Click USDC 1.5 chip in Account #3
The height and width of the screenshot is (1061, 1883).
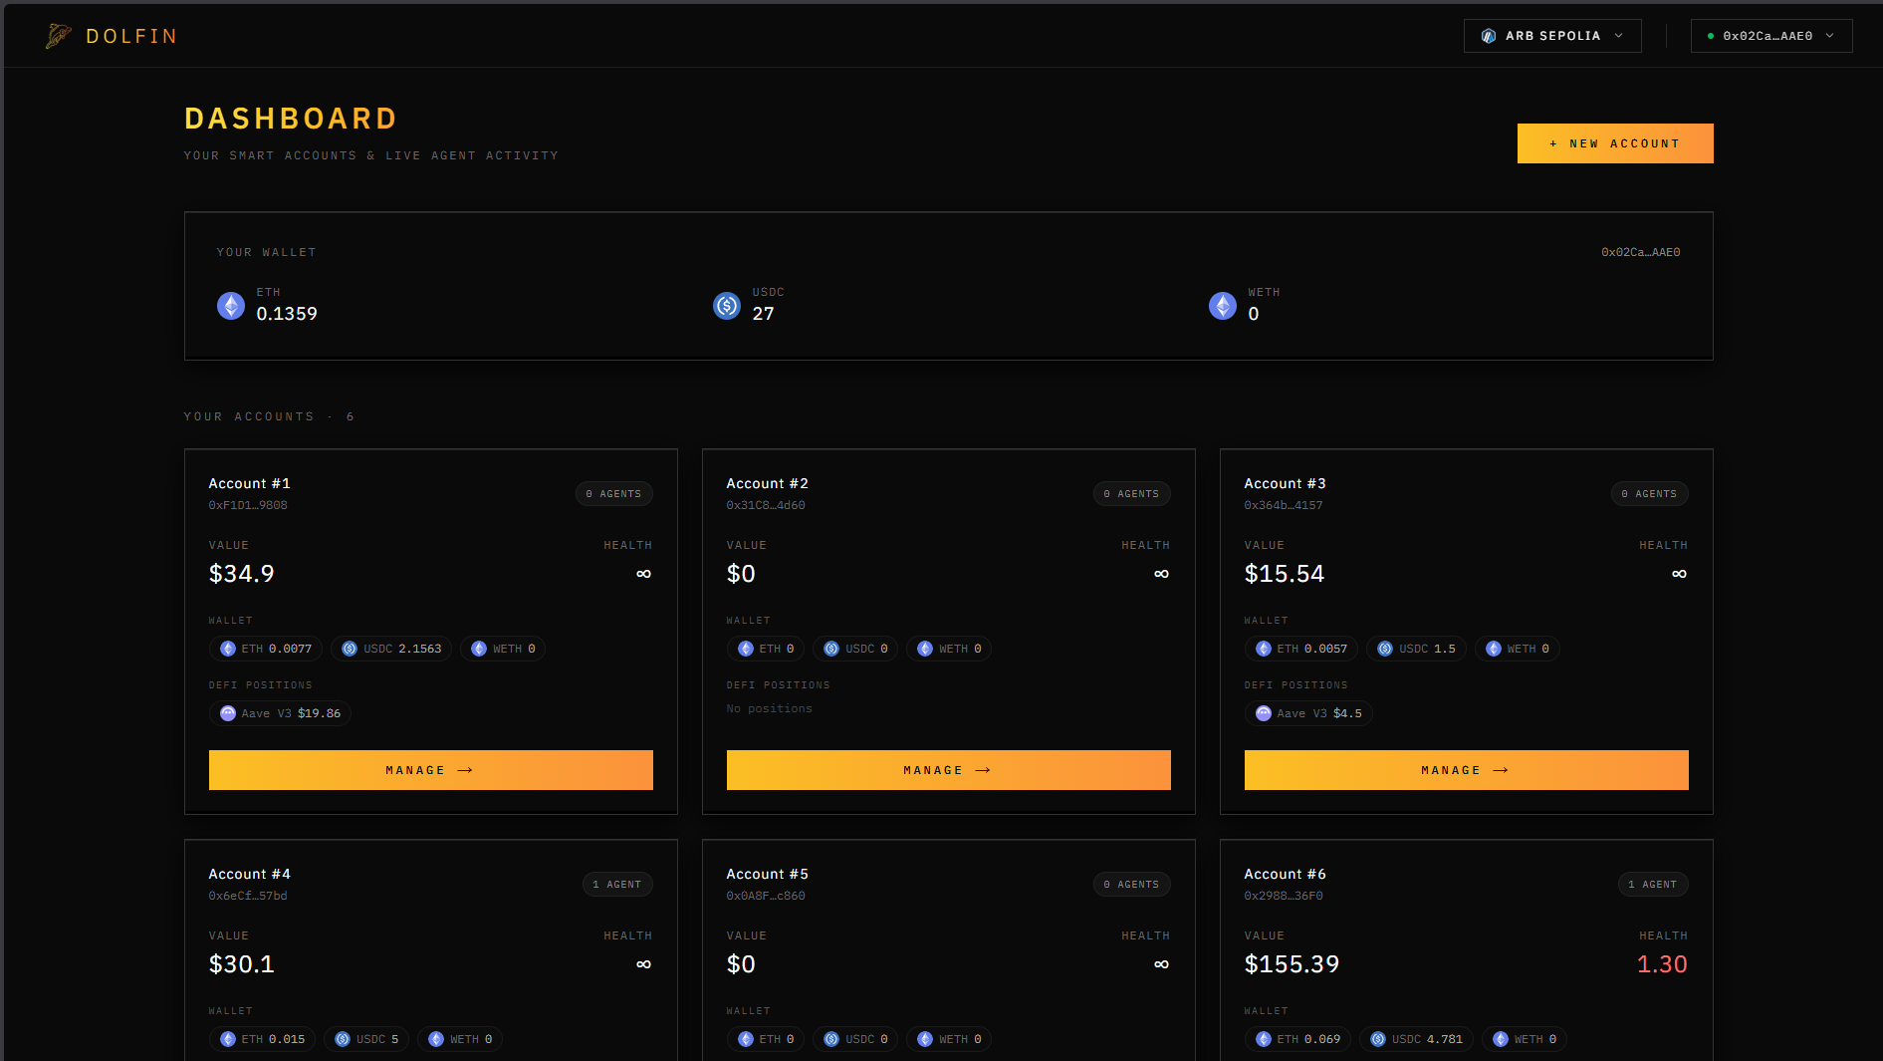[x=1416, y=649]
